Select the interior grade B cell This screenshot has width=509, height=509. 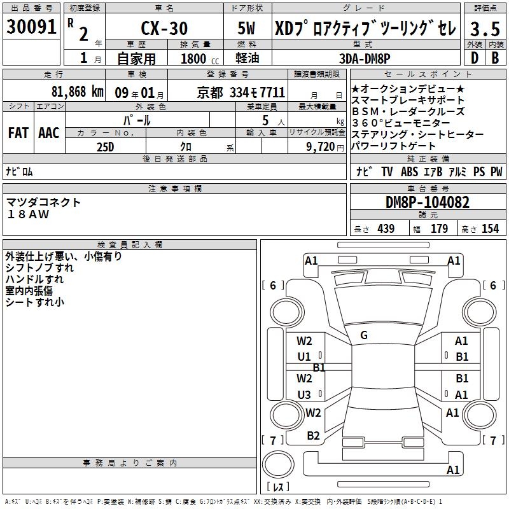point(495,58)
